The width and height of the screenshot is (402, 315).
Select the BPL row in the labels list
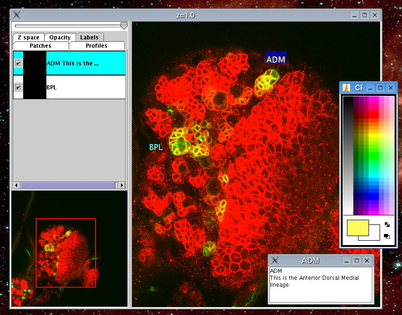point(83,87)
